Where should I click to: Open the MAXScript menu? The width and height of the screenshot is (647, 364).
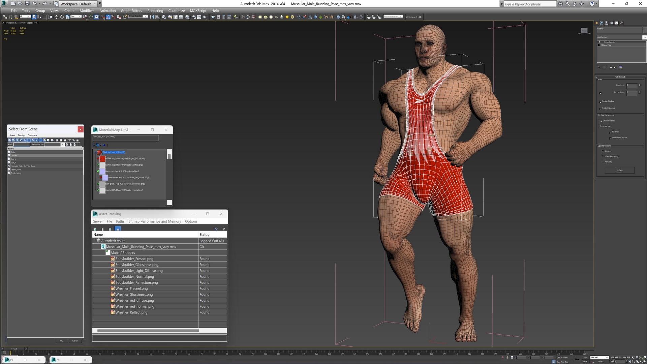coord(198,11)
